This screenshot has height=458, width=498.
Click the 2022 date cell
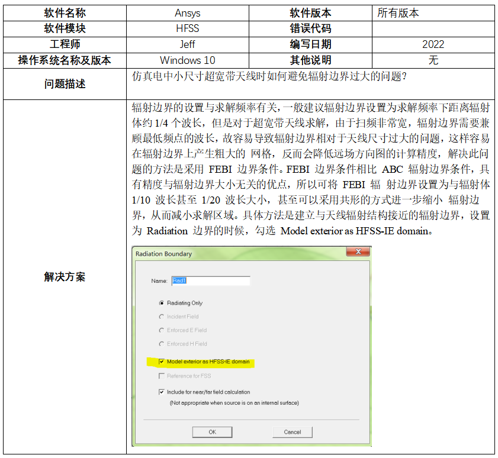point(433,44)
